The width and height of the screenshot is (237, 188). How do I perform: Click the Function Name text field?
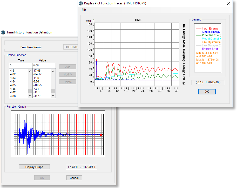tap(71, 47)
